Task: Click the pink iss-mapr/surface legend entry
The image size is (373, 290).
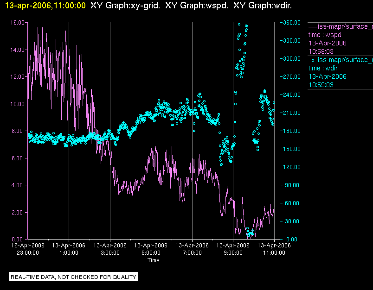Action: pyautogui.click(x=345, y=26)
